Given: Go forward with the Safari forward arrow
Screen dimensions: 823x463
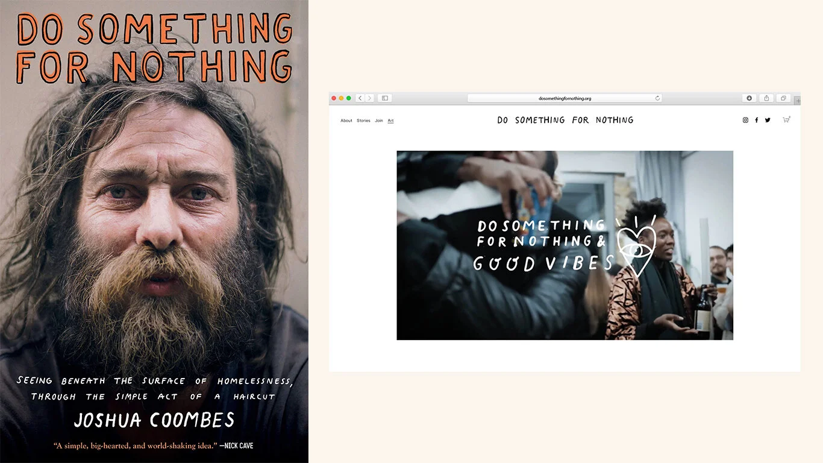Looking at the screenshot, I should [x=369, y=98].
